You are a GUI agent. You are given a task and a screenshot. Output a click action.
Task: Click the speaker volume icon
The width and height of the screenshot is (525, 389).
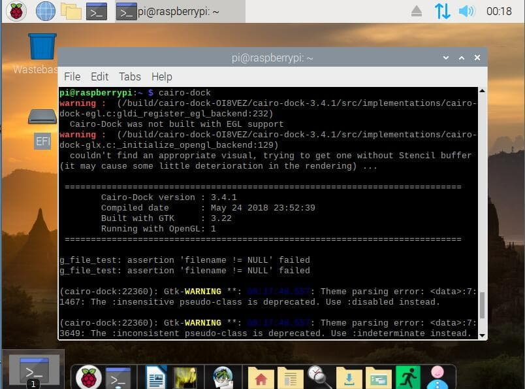(466, 11)
